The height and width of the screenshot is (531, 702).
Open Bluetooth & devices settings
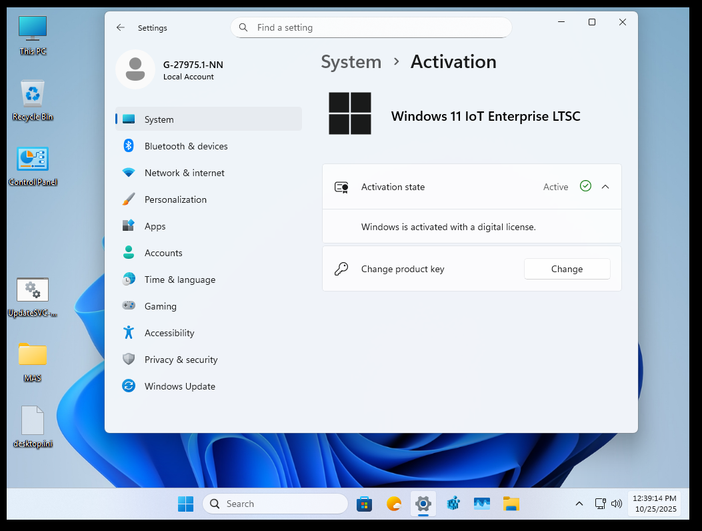[x=209, y=146]
